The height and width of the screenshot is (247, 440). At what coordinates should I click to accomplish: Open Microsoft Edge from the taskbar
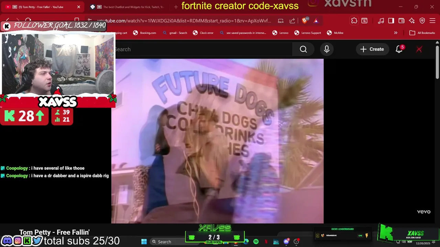pyautogui.click(x=246, y=242)
